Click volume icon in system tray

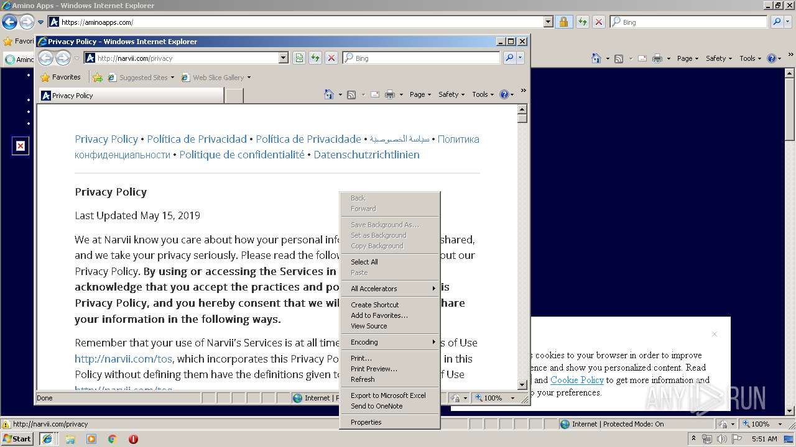[x=722, y=439]
